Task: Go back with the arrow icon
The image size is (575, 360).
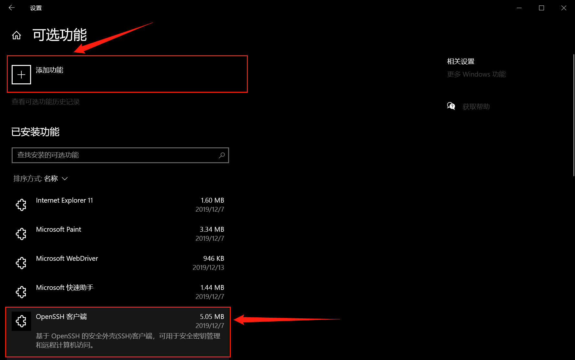Action: click(x=12, y=8)
